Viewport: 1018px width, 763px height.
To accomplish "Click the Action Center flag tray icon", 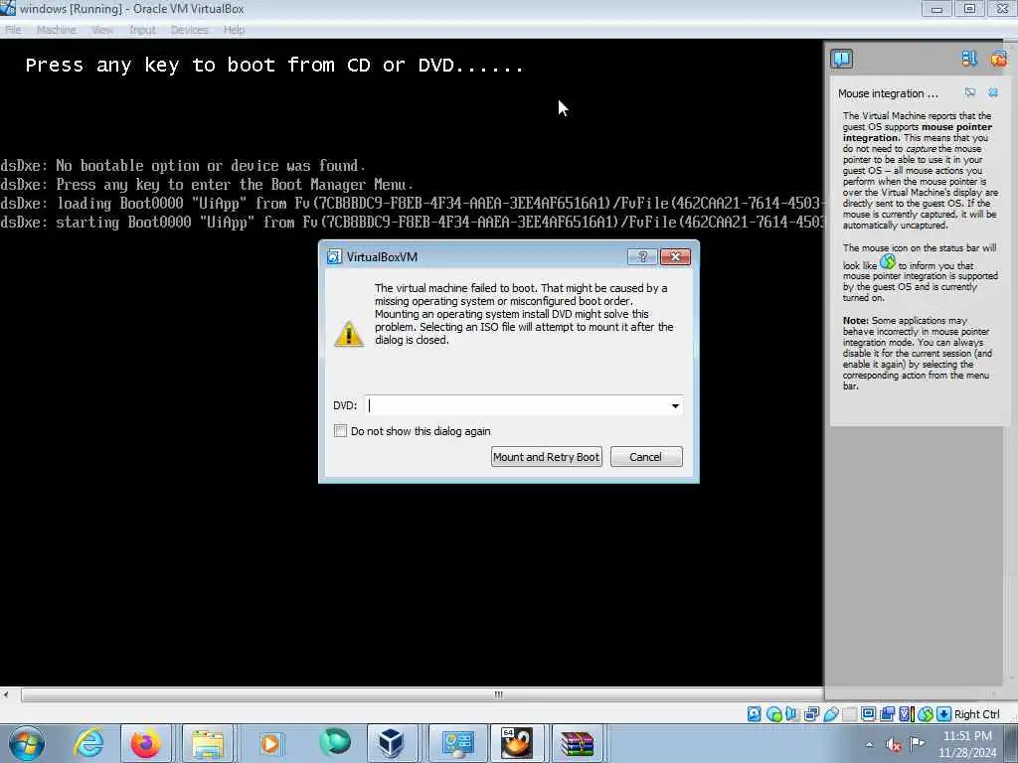I will (x=917, y=743).
